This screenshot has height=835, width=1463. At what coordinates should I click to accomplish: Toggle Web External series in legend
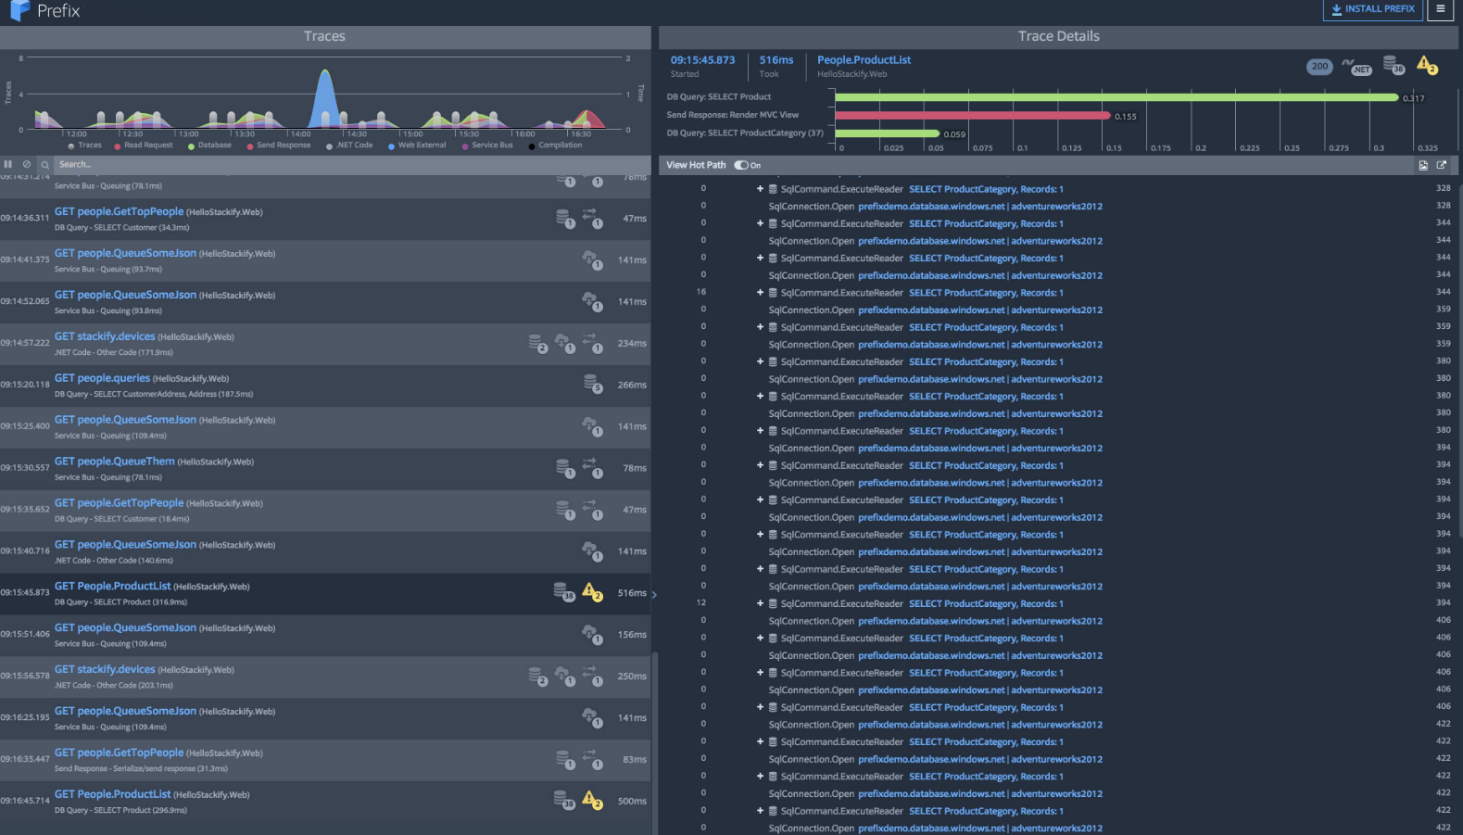pos(417,145)
